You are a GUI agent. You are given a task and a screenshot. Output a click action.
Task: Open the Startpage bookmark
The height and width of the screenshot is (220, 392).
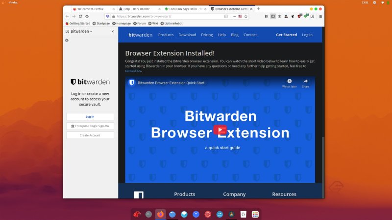click(x=101, y=23)
